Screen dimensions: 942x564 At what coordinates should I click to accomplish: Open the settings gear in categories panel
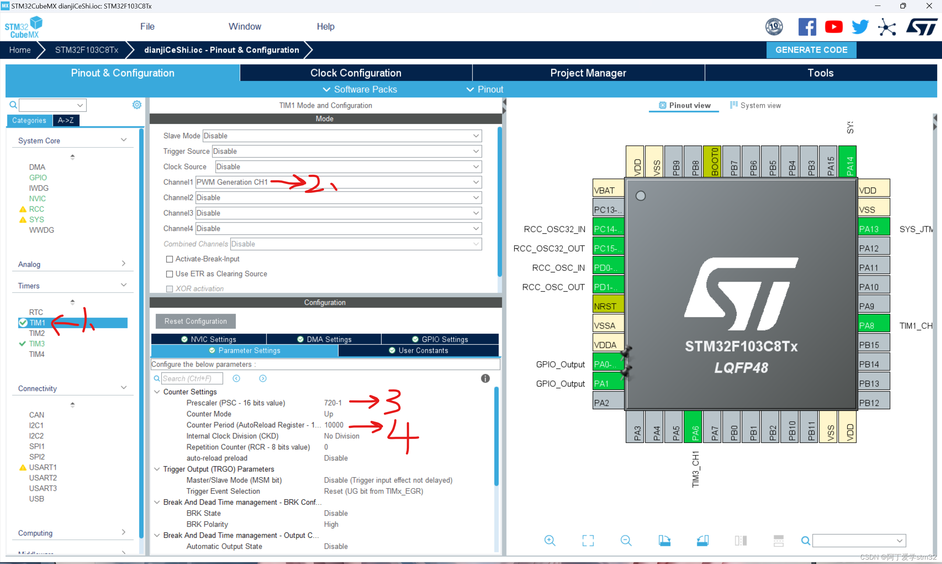137,104
